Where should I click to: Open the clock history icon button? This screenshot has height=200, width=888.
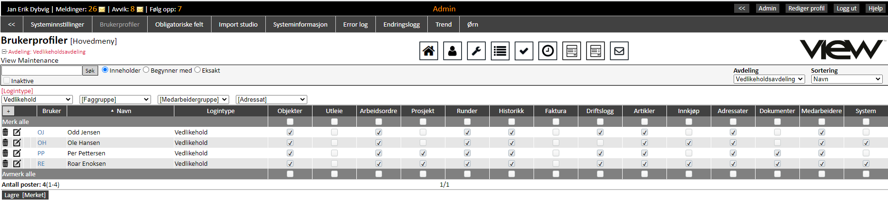tap(547, 51)
